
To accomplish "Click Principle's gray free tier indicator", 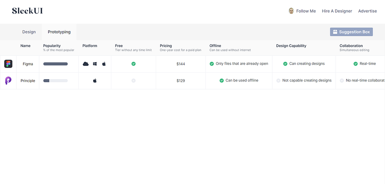I will (134, 81).
